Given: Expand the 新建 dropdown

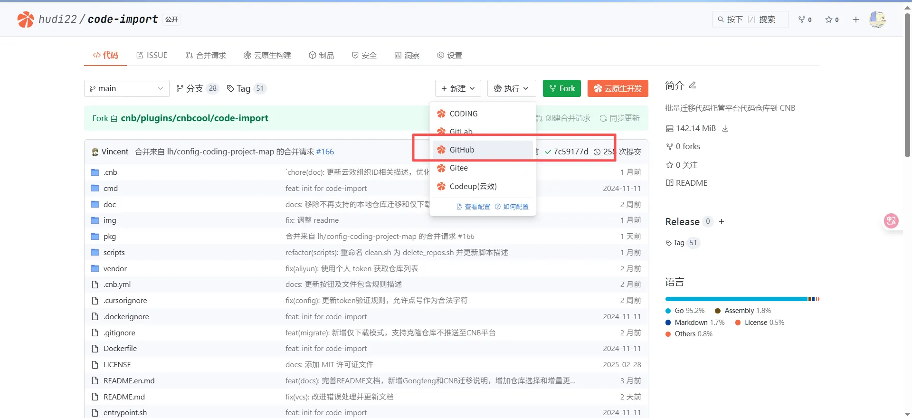Looking at the screenshot, I should (x=458, y=88).
